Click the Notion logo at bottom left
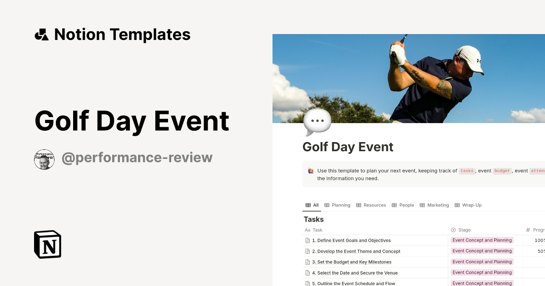Image resolution: width=545 pixels, height=286 pixels. (x=47, y=244)
